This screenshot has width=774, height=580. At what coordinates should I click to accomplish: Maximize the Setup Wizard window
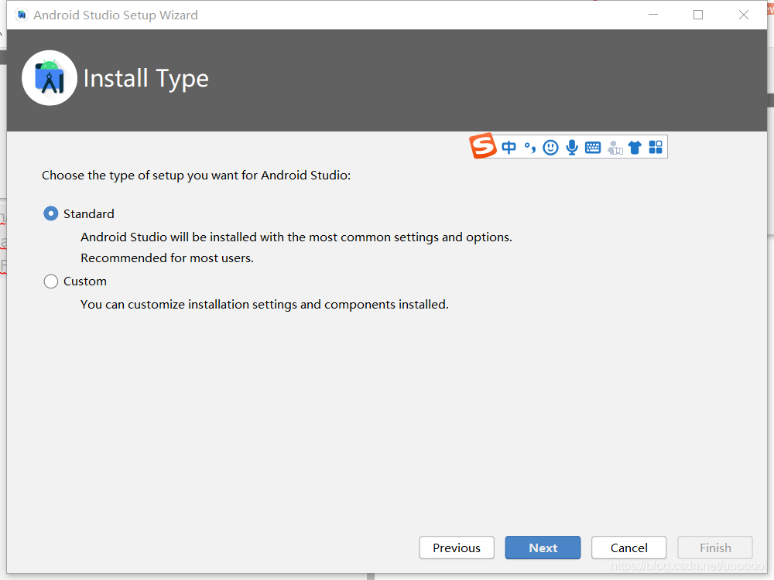[x=698, y=15]
